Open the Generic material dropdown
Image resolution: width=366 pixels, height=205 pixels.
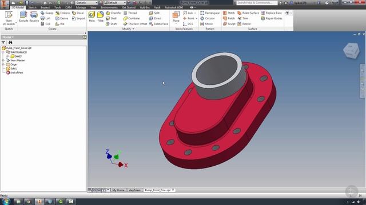point(86,3)
